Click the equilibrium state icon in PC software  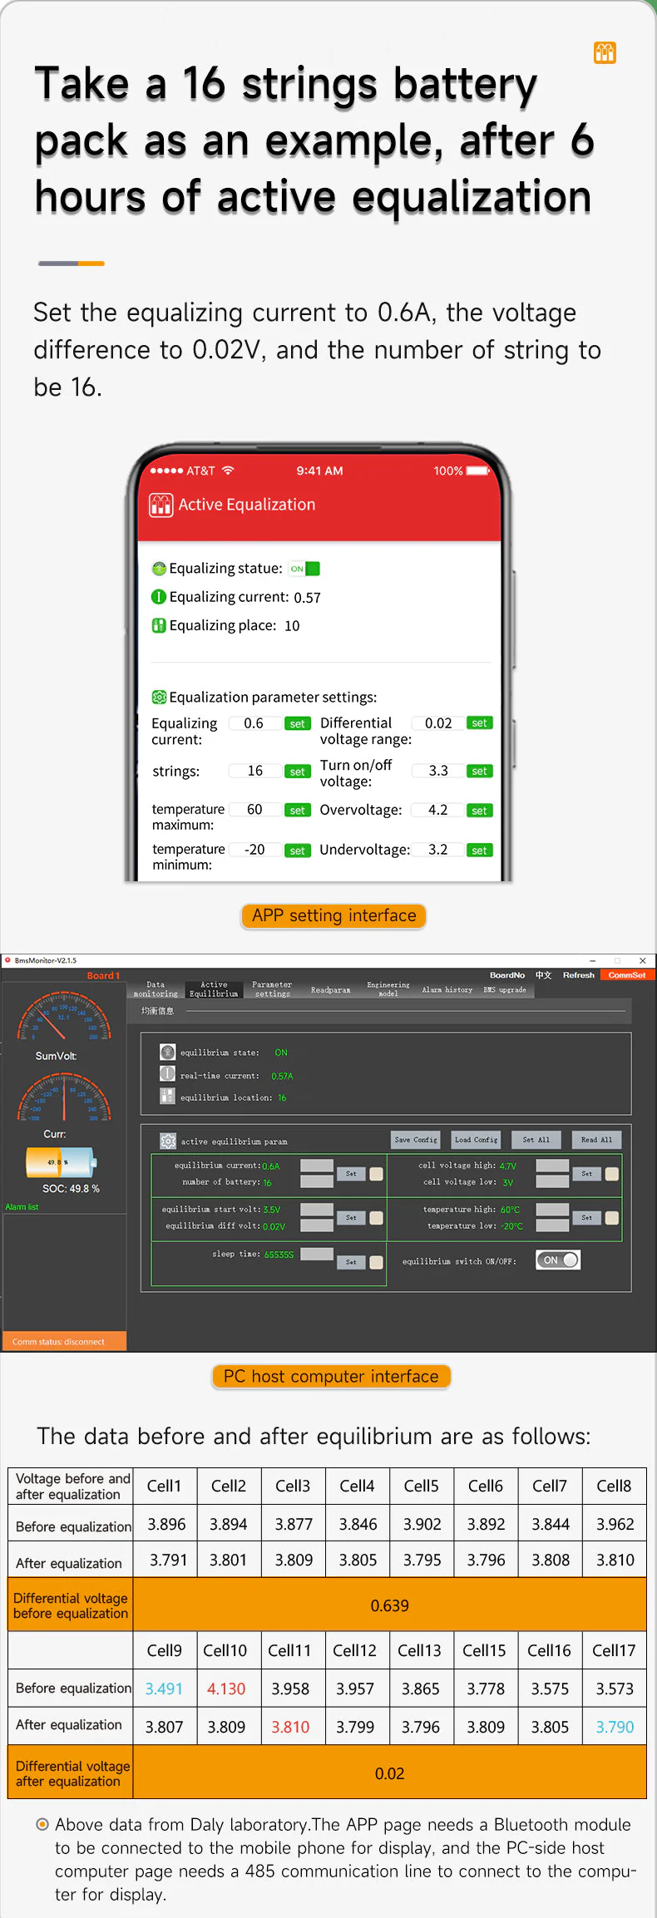pos(167,1052)
